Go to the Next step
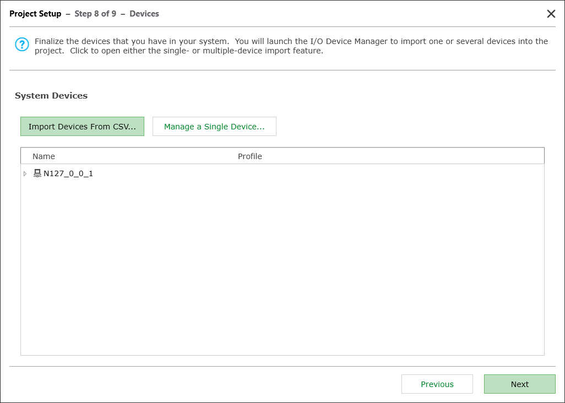The image size is (565, 403). [520, 384]
